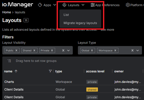
Task: Go to Home breadcrumb
Action: point(7,12)
